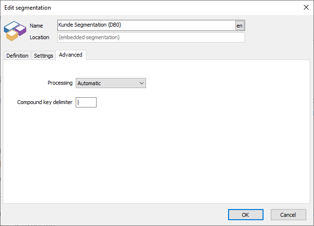
Task: Switch to the Definition tab
Action: point(17,56)
